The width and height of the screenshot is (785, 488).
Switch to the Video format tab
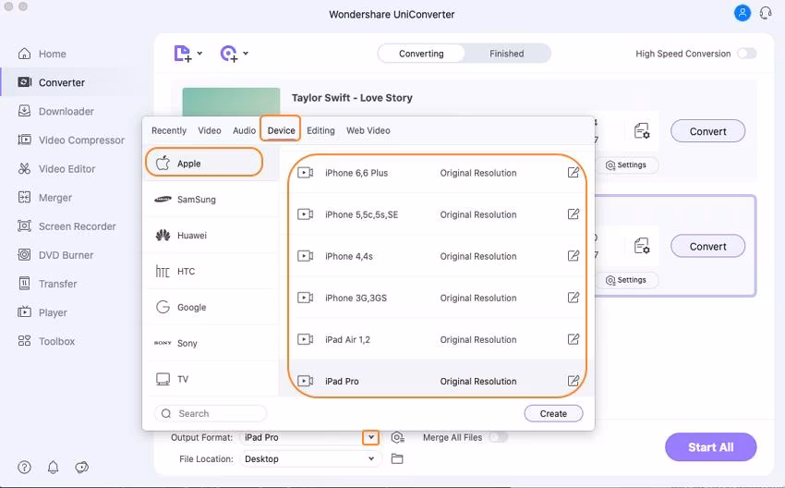click(x=210, y=130)
